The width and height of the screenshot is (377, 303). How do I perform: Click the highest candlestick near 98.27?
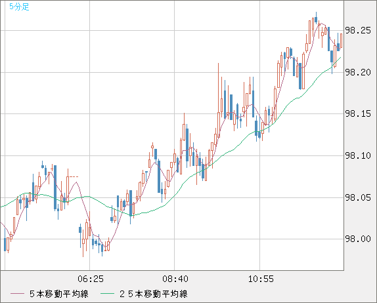(x=316, y=18)
